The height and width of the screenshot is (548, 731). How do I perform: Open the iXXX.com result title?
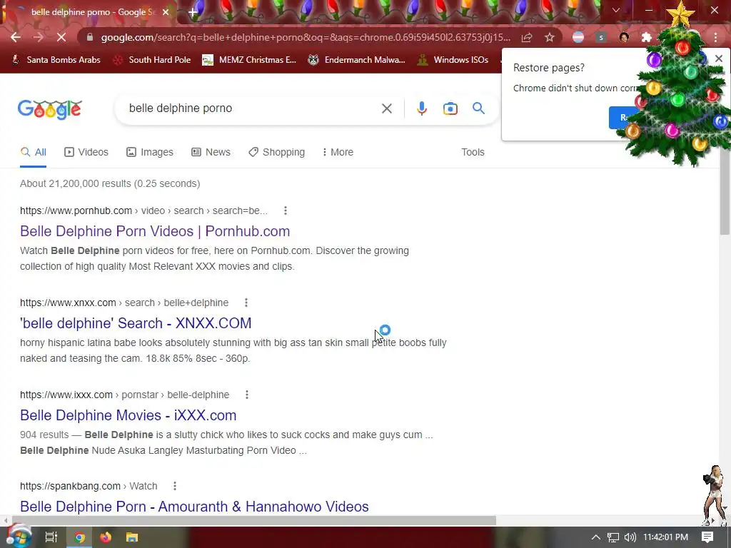tap(128, 415)
